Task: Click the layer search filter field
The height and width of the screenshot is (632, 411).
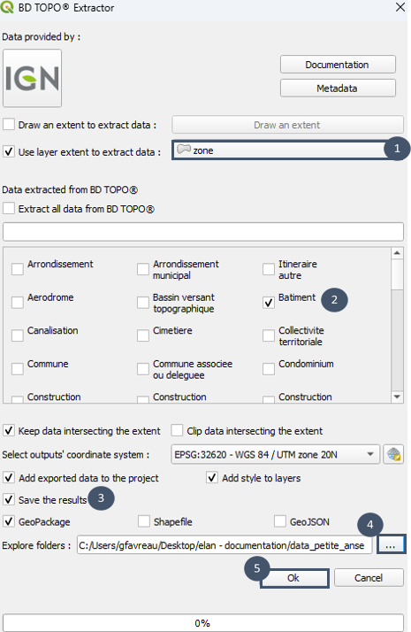Action: [x=203, y=232]
